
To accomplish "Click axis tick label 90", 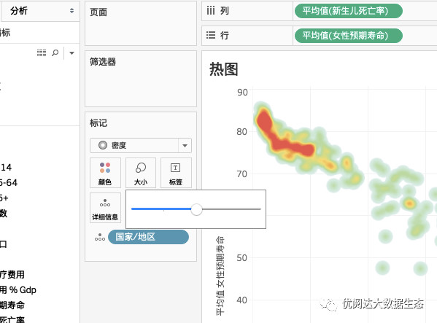I will pyautogui.click(x=242, y=92).
